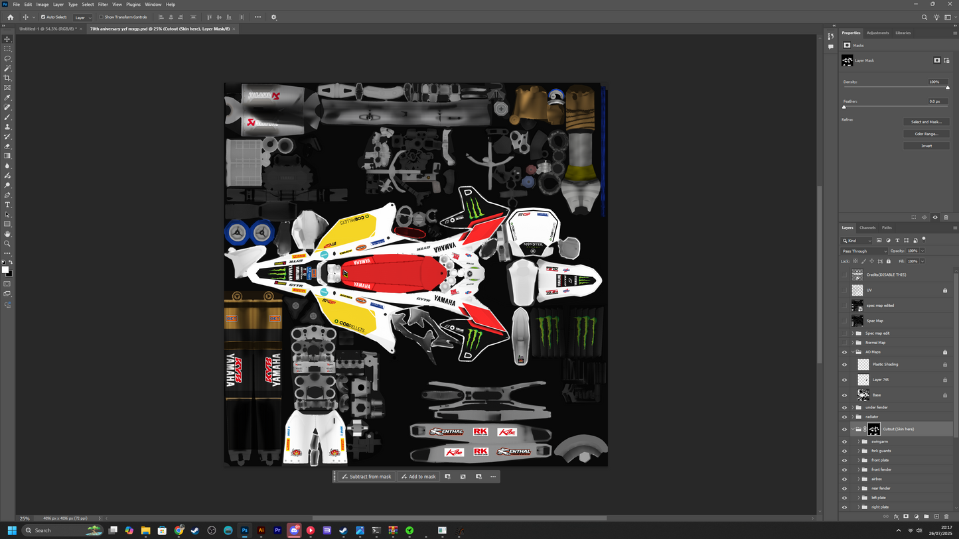Choose the Horizontal Type tool

pyautogui.click(x=7, y=205)
